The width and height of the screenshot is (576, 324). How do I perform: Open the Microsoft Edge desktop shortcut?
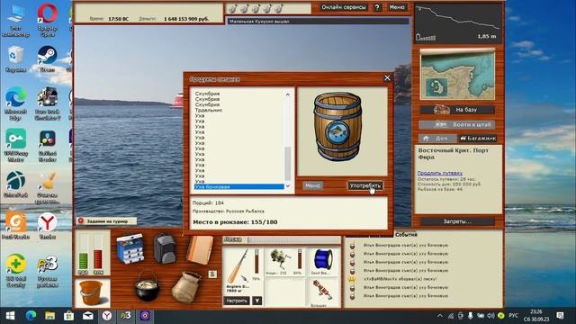(15, 103)
